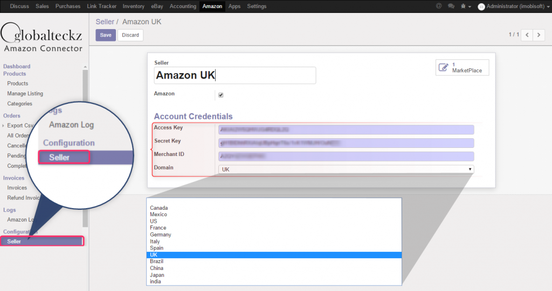This screenshot has height=291, width=552.
Task: Click the Discard button
Action: pos(130,35)
